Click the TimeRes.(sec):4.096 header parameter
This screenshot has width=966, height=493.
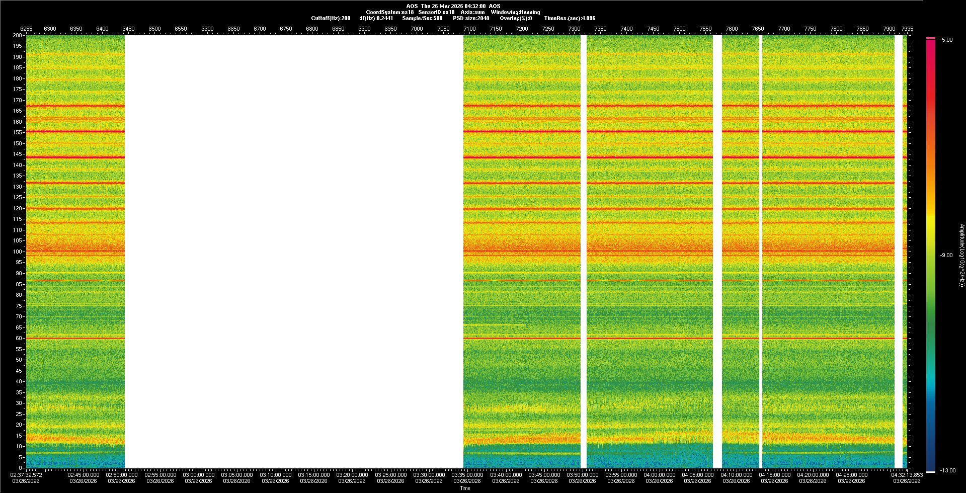point(570,18)
